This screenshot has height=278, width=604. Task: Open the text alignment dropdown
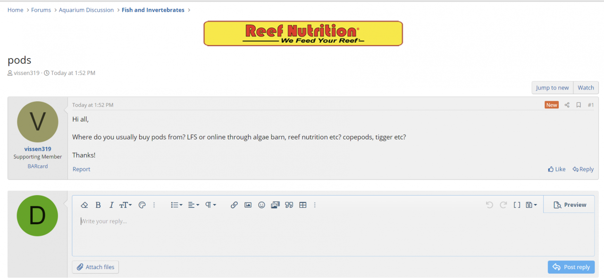193,205
